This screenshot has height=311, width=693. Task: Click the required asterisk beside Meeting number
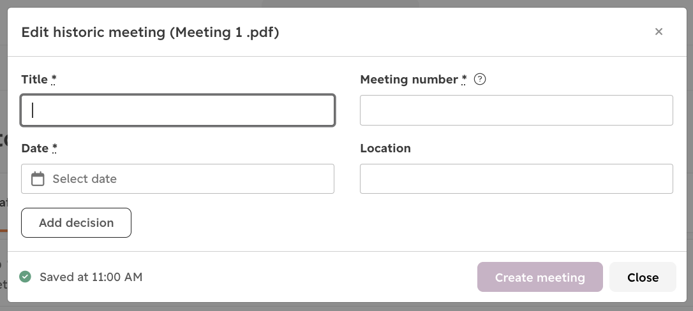coord(464,79)
